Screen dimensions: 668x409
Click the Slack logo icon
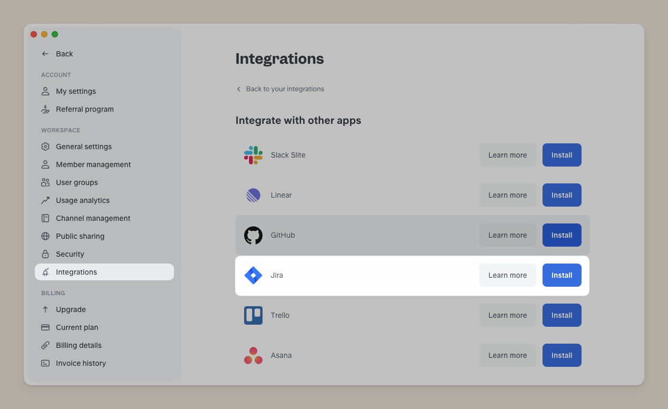click(253, 155)
